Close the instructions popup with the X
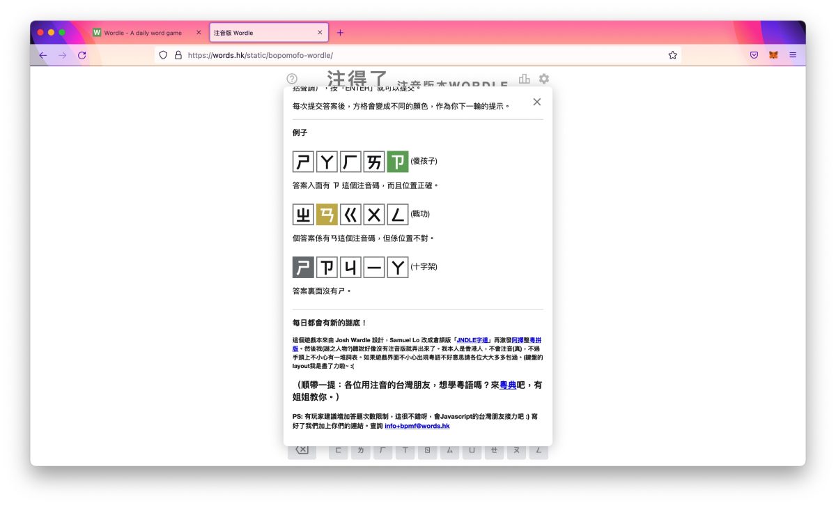This screenshot has height=506, width=836. point(536,102)
